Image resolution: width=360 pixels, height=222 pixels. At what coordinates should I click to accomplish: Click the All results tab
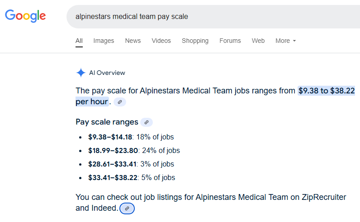tap(79, 41)
